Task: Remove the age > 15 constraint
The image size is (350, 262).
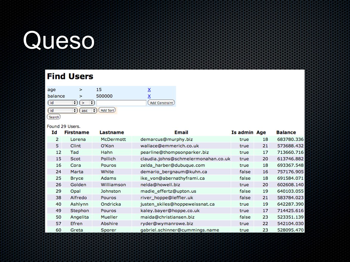Action: (149, 90)
